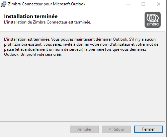Click the horizontal separator above the buttons
This screenshot has height=137, width=167.
(x=83, y=121)
